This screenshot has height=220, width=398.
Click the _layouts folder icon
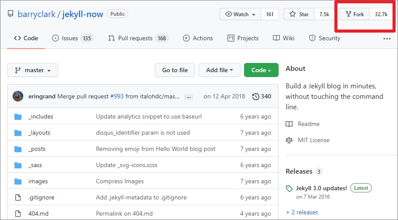[18, 133]
